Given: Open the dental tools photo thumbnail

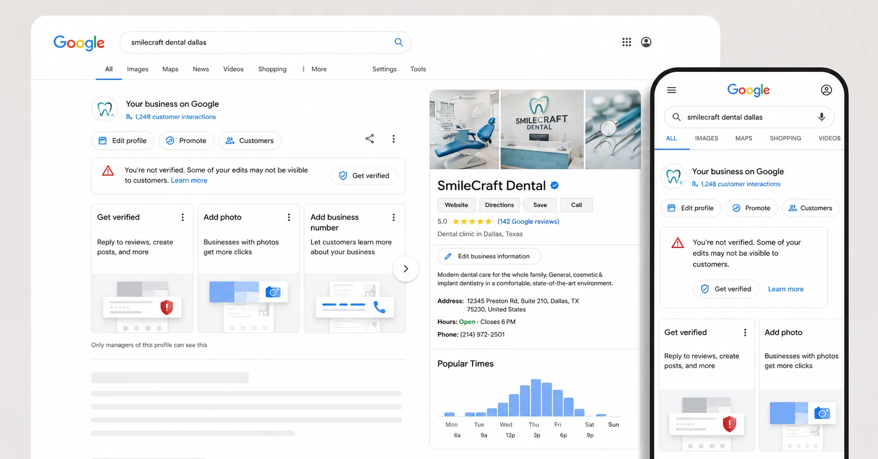Looking at the screenshot, I should coord(613,130).
